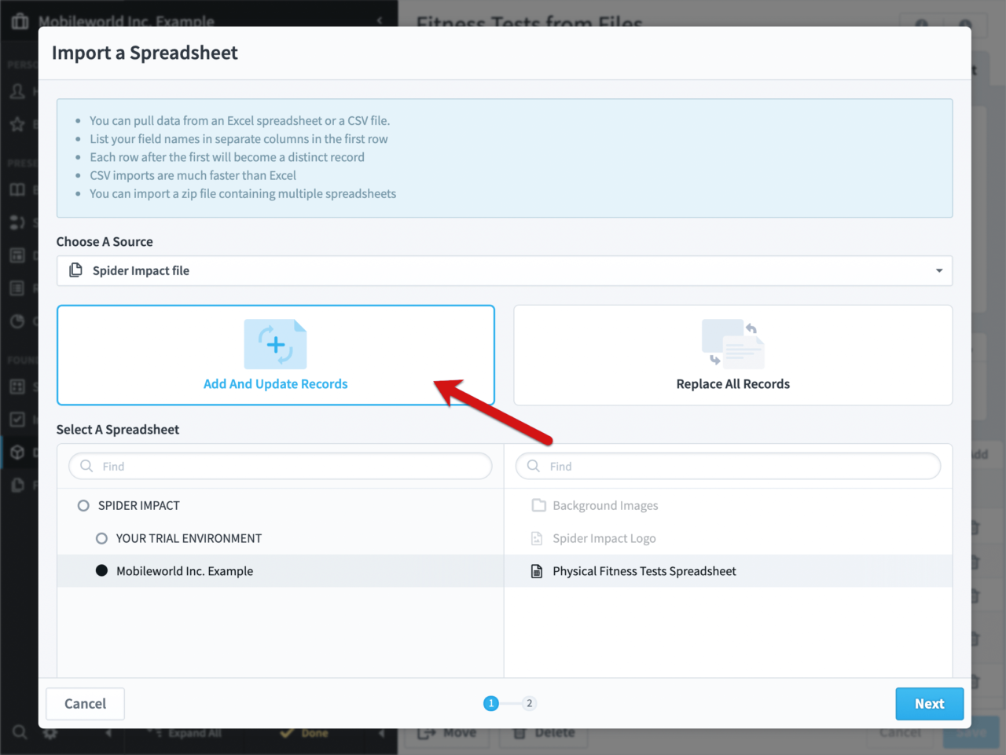Click step 2 on the wizard progress indicator

pos(530,703)
